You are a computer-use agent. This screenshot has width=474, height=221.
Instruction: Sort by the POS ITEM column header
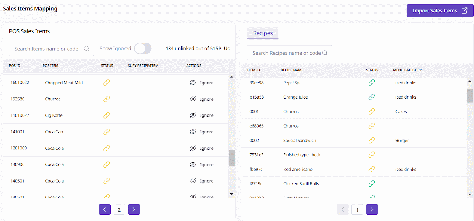50,66
